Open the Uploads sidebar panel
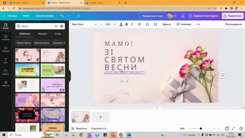This screenshot has height=138, width=245. click(x=6, y=49)
